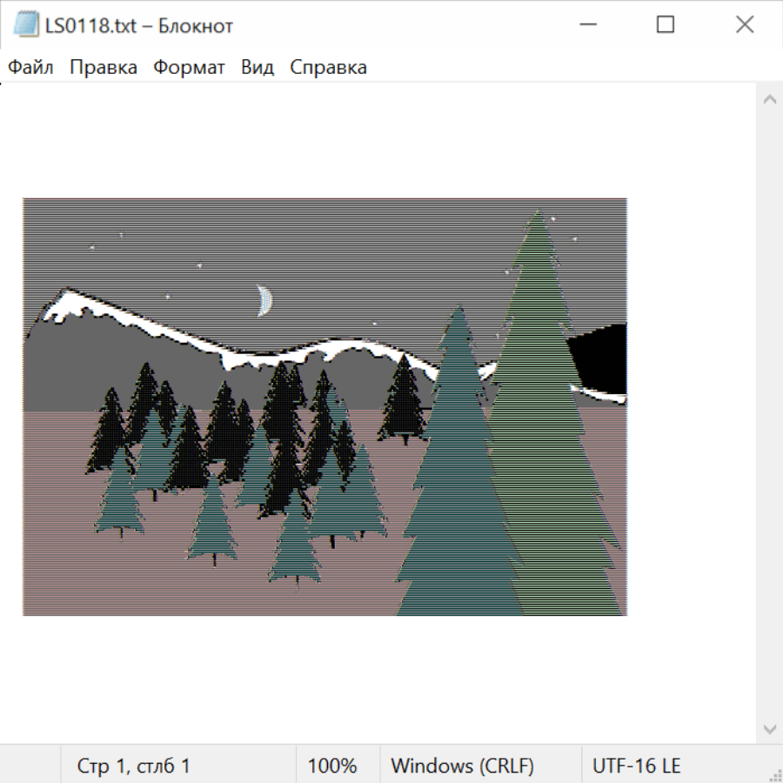The image size is (783, 783).
Task: Click the 100% zoom level in status bar
Action: [x=332, y=766]
